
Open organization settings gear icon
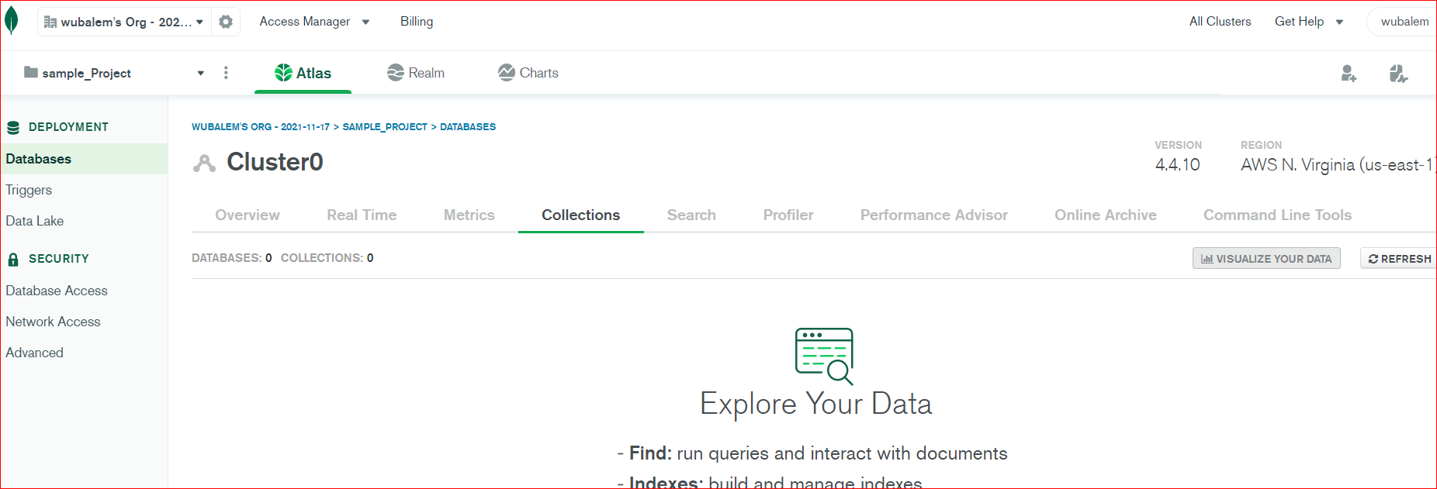click(226, 22)
